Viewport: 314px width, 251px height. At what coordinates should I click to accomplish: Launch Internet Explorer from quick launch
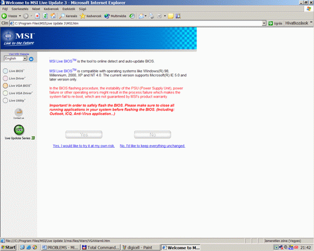coord(29,248)
